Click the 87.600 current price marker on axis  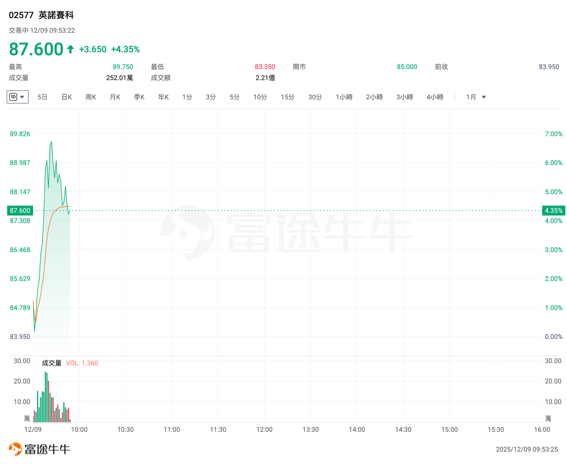tap(20, 211)
